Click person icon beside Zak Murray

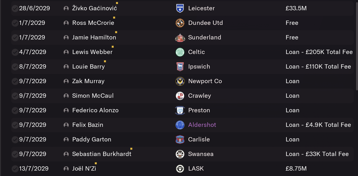66,81
